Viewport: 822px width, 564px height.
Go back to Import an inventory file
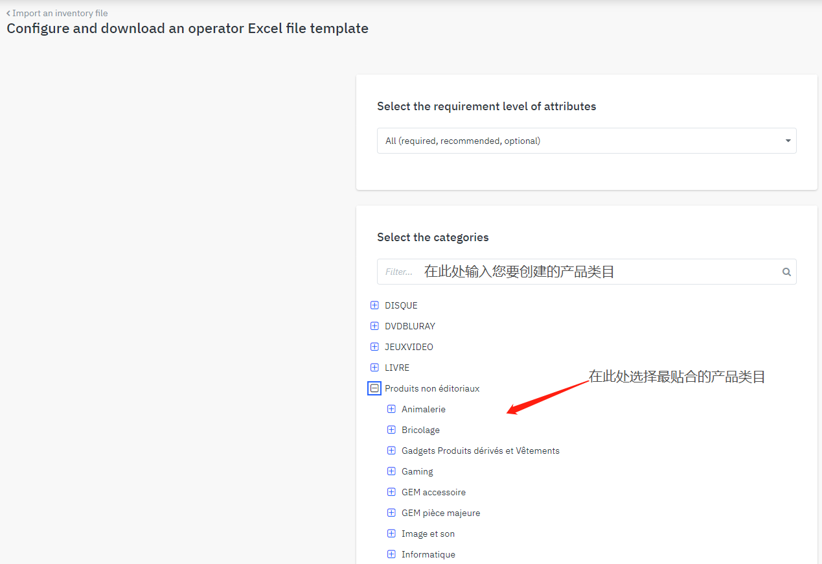coord(57,13)
